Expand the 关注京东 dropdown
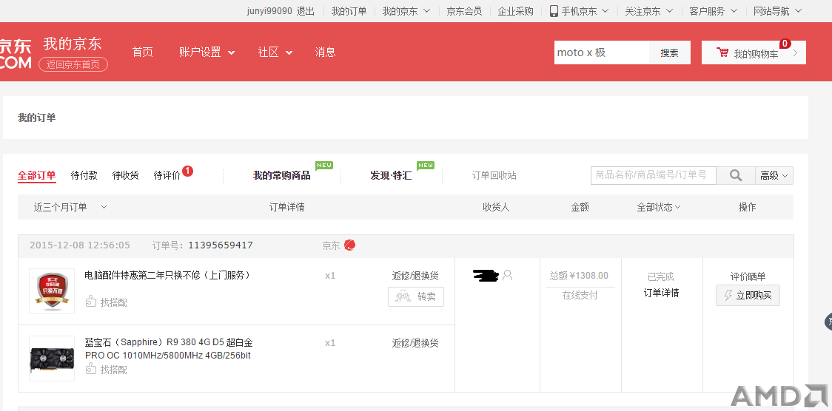 coord(649,11)
